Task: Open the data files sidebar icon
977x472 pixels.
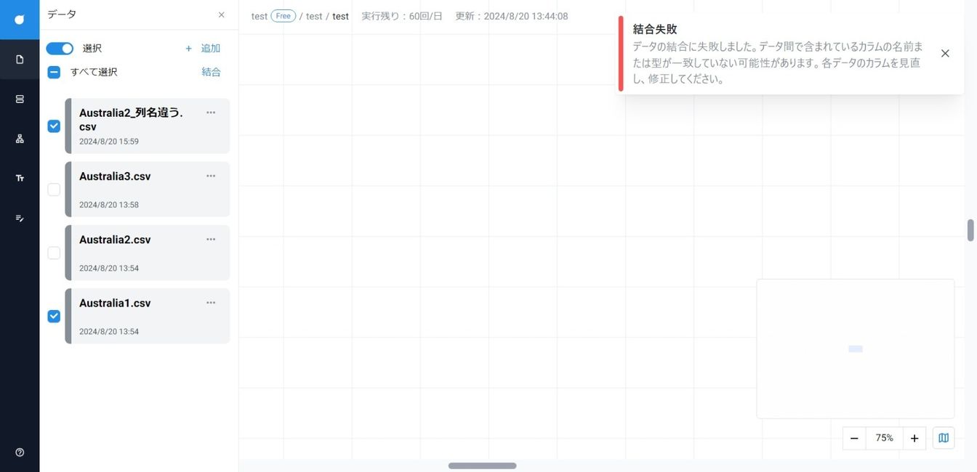Action: tap(20, 60)
